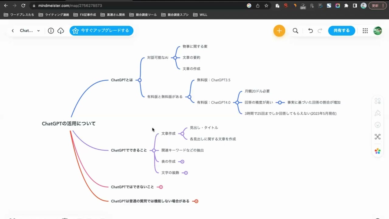Expand the 文字の装飾 node
This screenshot has width=389, height=219.
pos(186,173)
